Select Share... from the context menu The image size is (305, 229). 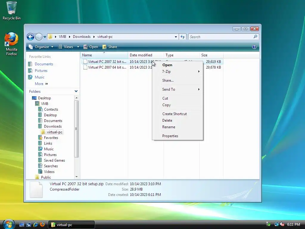[x=178, y=81]
